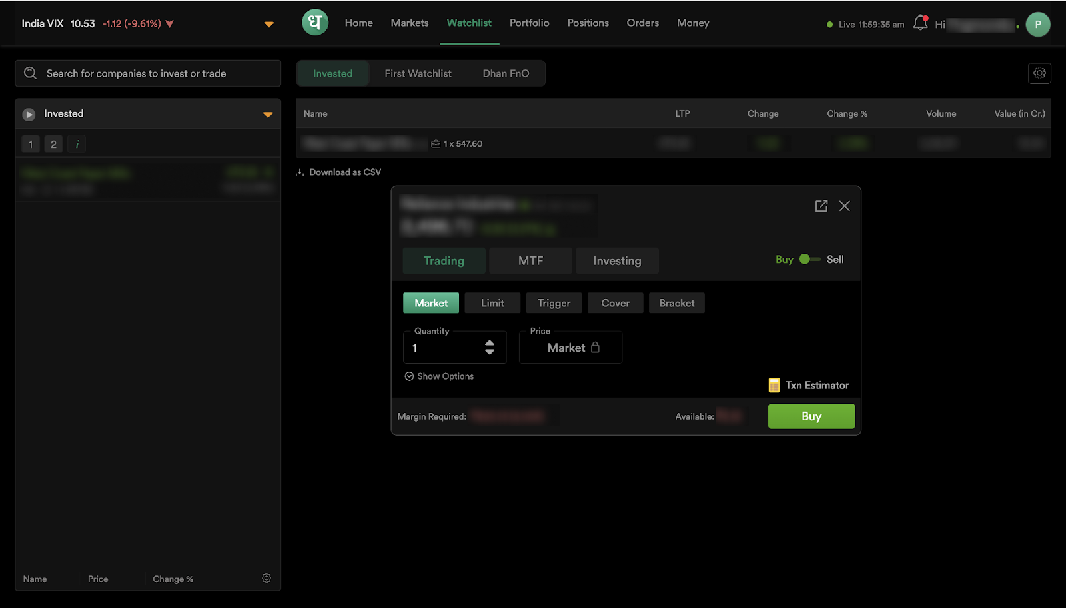Click the Live market time indicator
This screenshot has height=608, width=1066.
(865, 25)
